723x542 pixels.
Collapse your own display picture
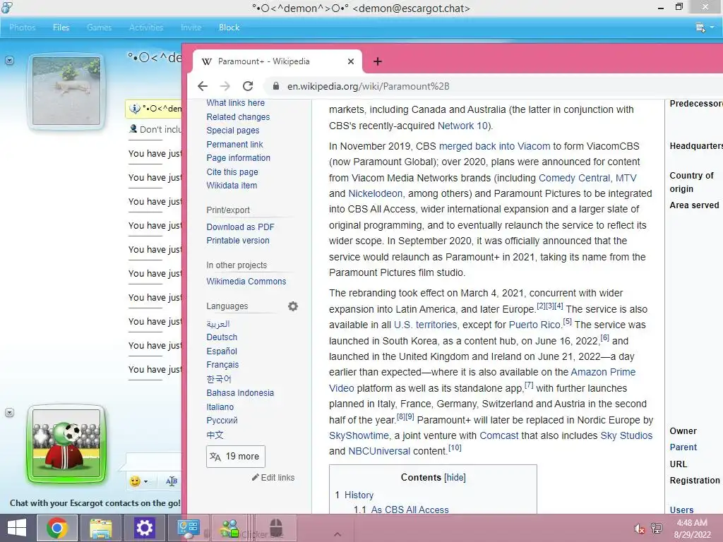[9, 412]
